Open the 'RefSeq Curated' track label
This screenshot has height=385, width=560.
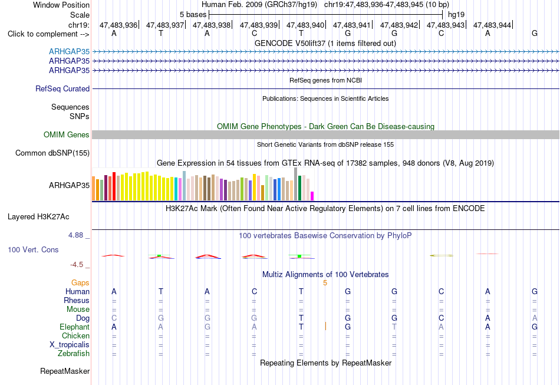pos(62,88)
